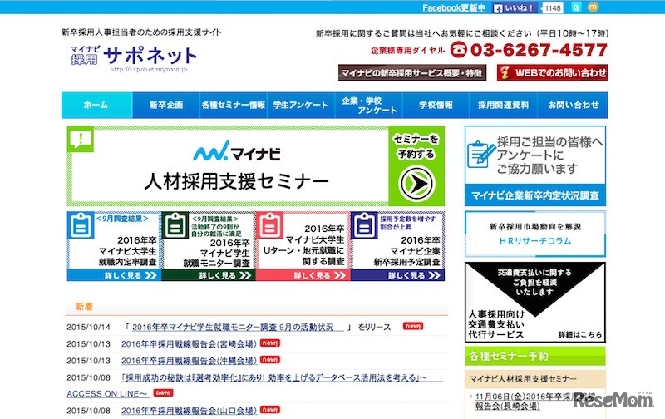Open 企業・学校アンケート menu item
This screenshot has height=419, width=665.
click(x=368, y=106)
